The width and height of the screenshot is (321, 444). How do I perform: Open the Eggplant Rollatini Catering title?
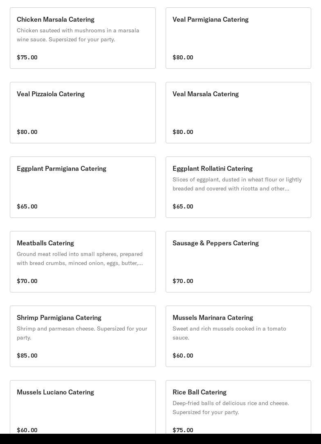click(x=213, y=169)
